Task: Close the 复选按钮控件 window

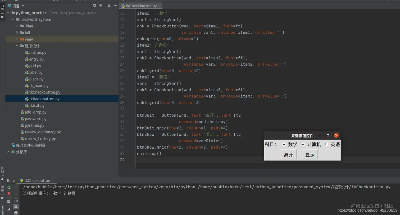Action: click(x=336, y=135)
